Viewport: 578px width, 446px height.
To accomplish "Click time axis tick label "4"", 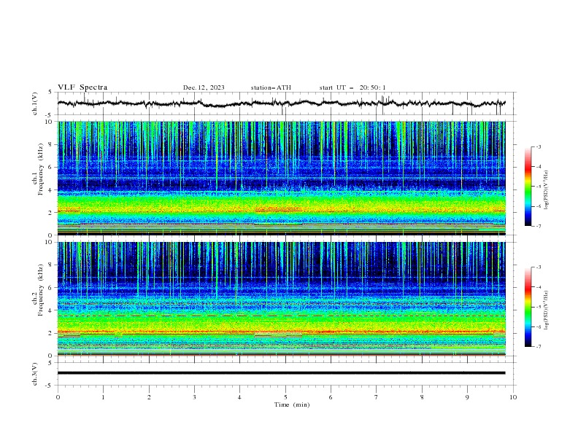I will click(x=239, y=397).
